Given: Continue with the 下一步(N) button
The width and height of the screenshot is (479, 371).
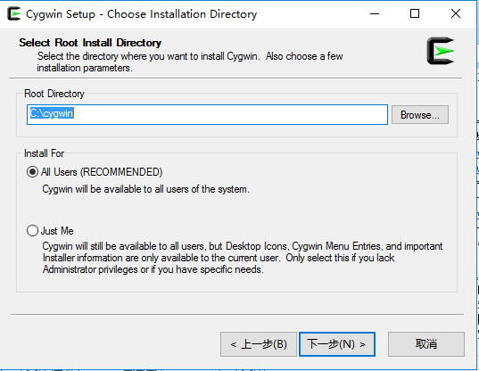Looking at the screenshot, I should pos(337,344).
